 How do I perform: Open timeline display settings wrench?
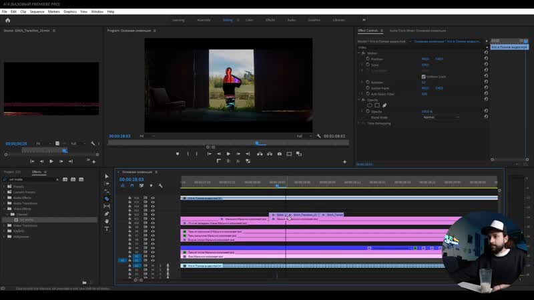160,186
